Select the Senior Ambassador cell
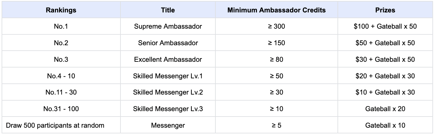 coord(168,43)
